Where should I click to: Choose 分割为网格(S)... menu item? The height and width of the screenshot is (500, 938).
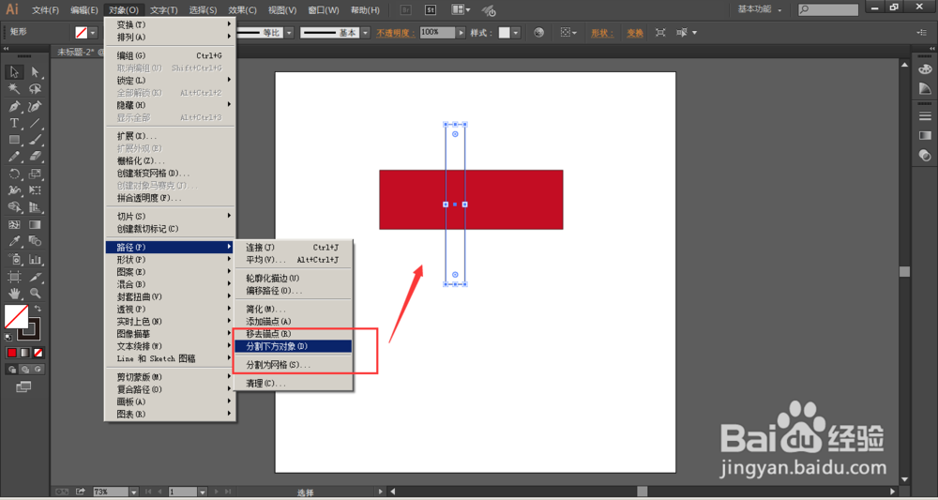click(x=293, y=365)
